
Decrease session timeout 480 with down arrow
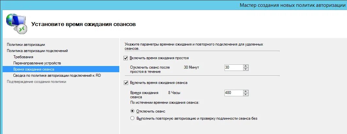tap(246, 94)
